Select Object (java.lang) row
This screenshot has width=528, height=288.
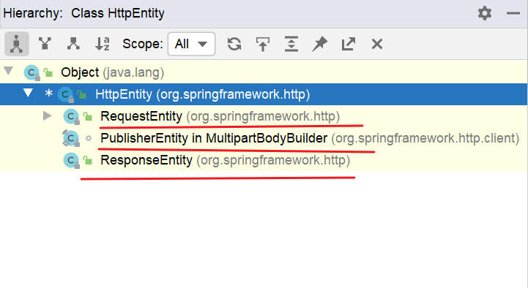point(264,72)
